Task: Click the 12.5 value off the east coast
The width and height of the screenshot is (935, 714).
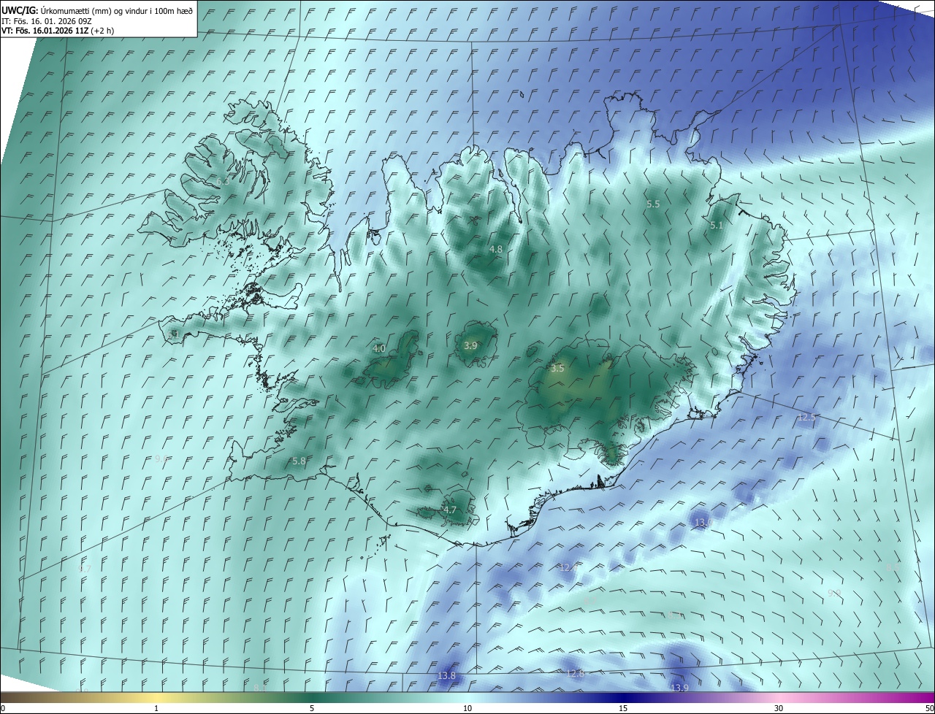Action: tap(806, 418)
